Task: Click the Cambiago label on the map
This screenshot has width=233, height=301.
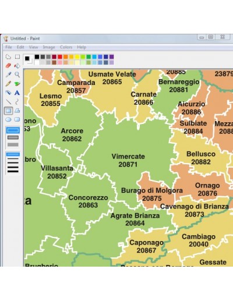Action: (x=199, y=236)
